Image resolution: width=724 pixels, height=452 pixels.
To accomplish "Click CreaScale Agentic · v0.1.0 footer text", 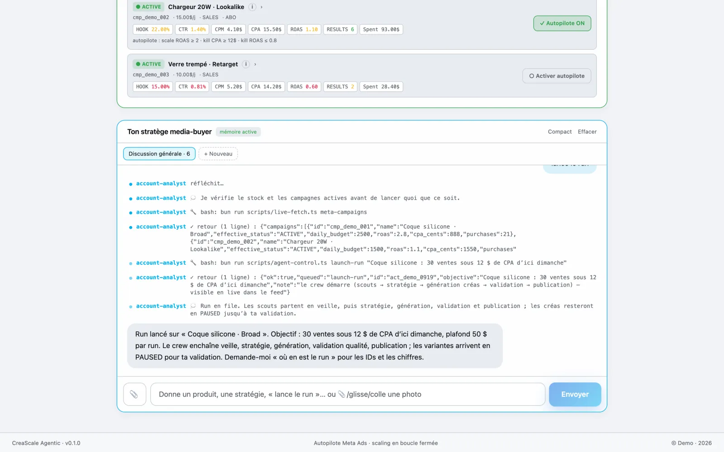I will click(x=46, y=443).
